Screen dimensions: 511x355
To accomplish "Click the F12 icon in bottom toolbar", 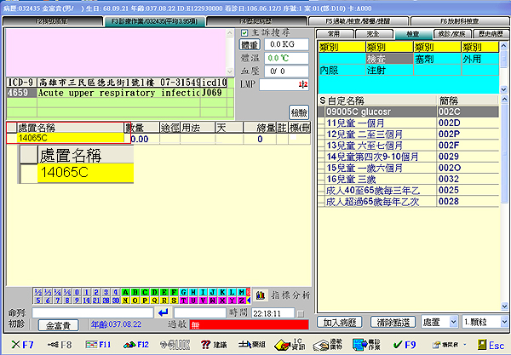I will click(137, 345).
